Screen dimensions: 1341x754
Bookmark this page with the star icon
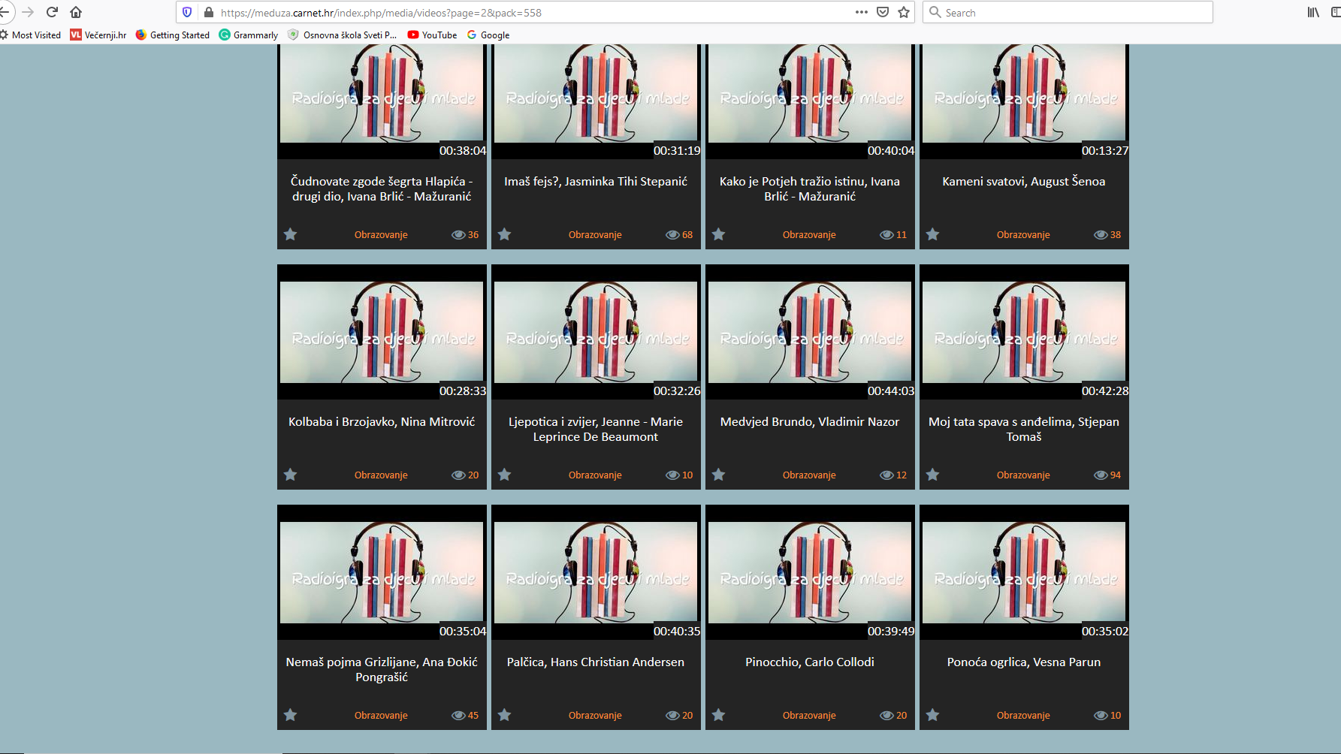click(x=904, y=12)
